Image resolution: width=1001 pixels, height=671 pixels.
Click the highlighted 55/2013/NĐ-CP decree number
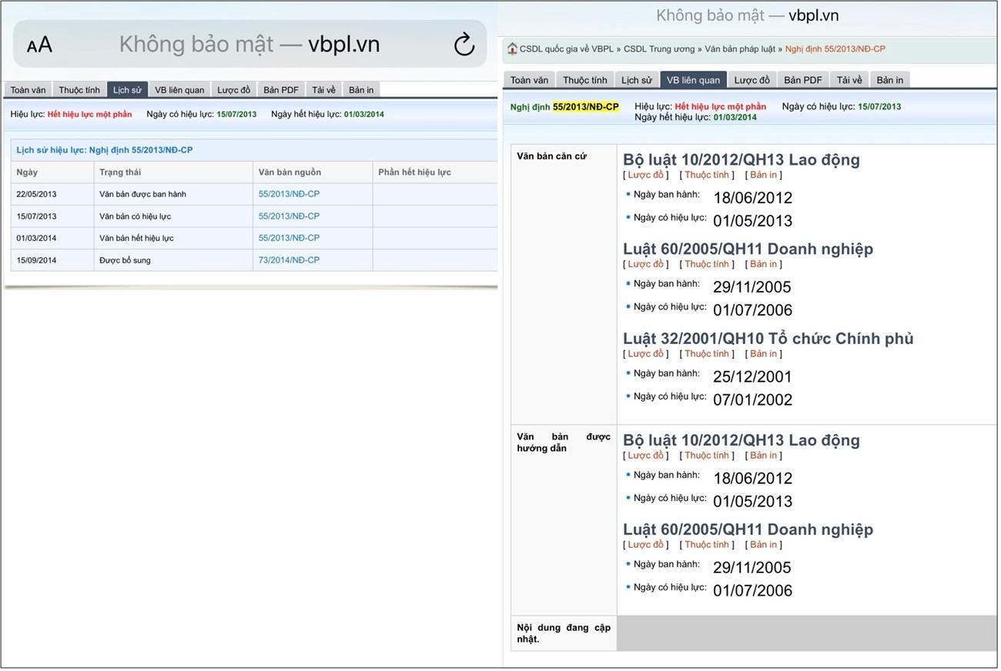[x=586, y=107]
